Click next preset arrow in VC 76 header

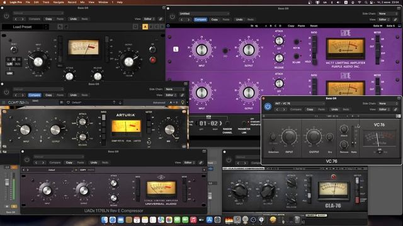[x=284, y=109]
